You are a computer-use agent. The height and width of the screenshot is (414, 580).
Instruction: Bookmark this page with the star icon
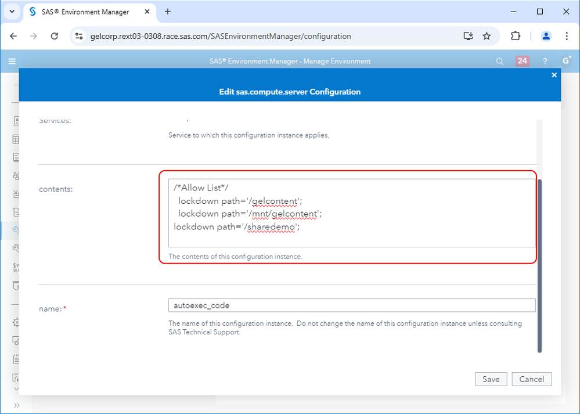pyautogui.click(x=487, y=36)
